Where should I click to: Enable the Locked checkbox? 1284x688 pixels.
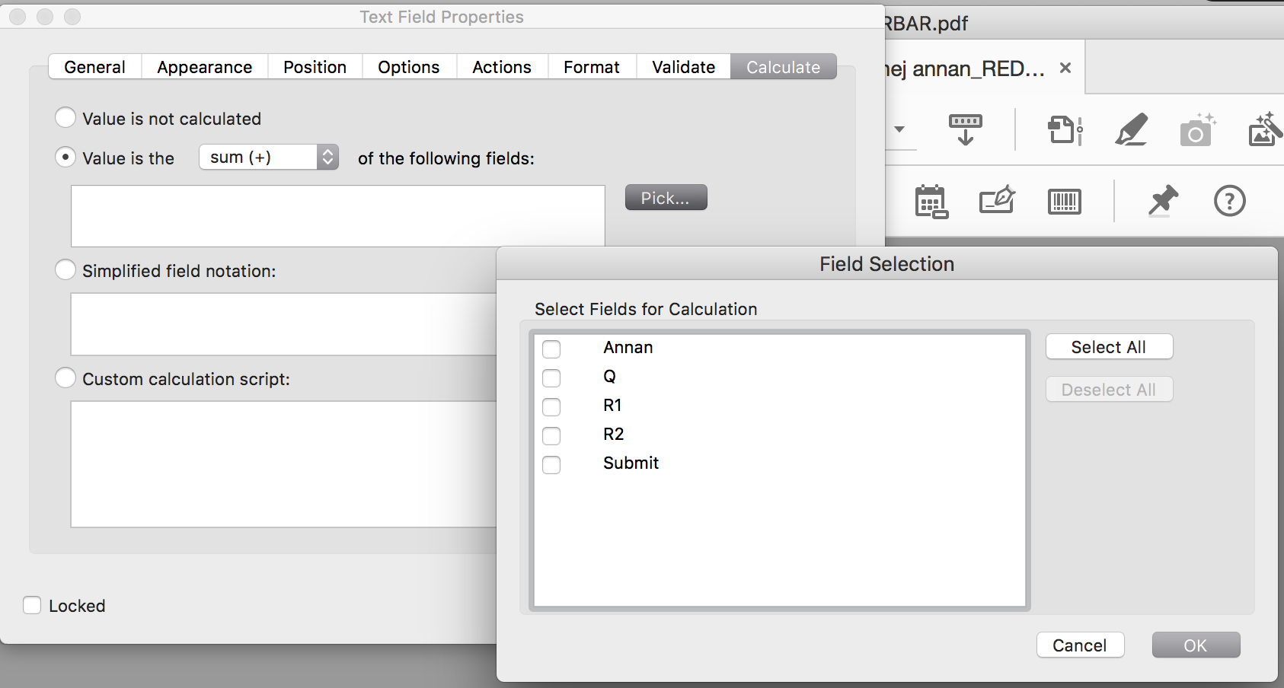coord(31,604)
